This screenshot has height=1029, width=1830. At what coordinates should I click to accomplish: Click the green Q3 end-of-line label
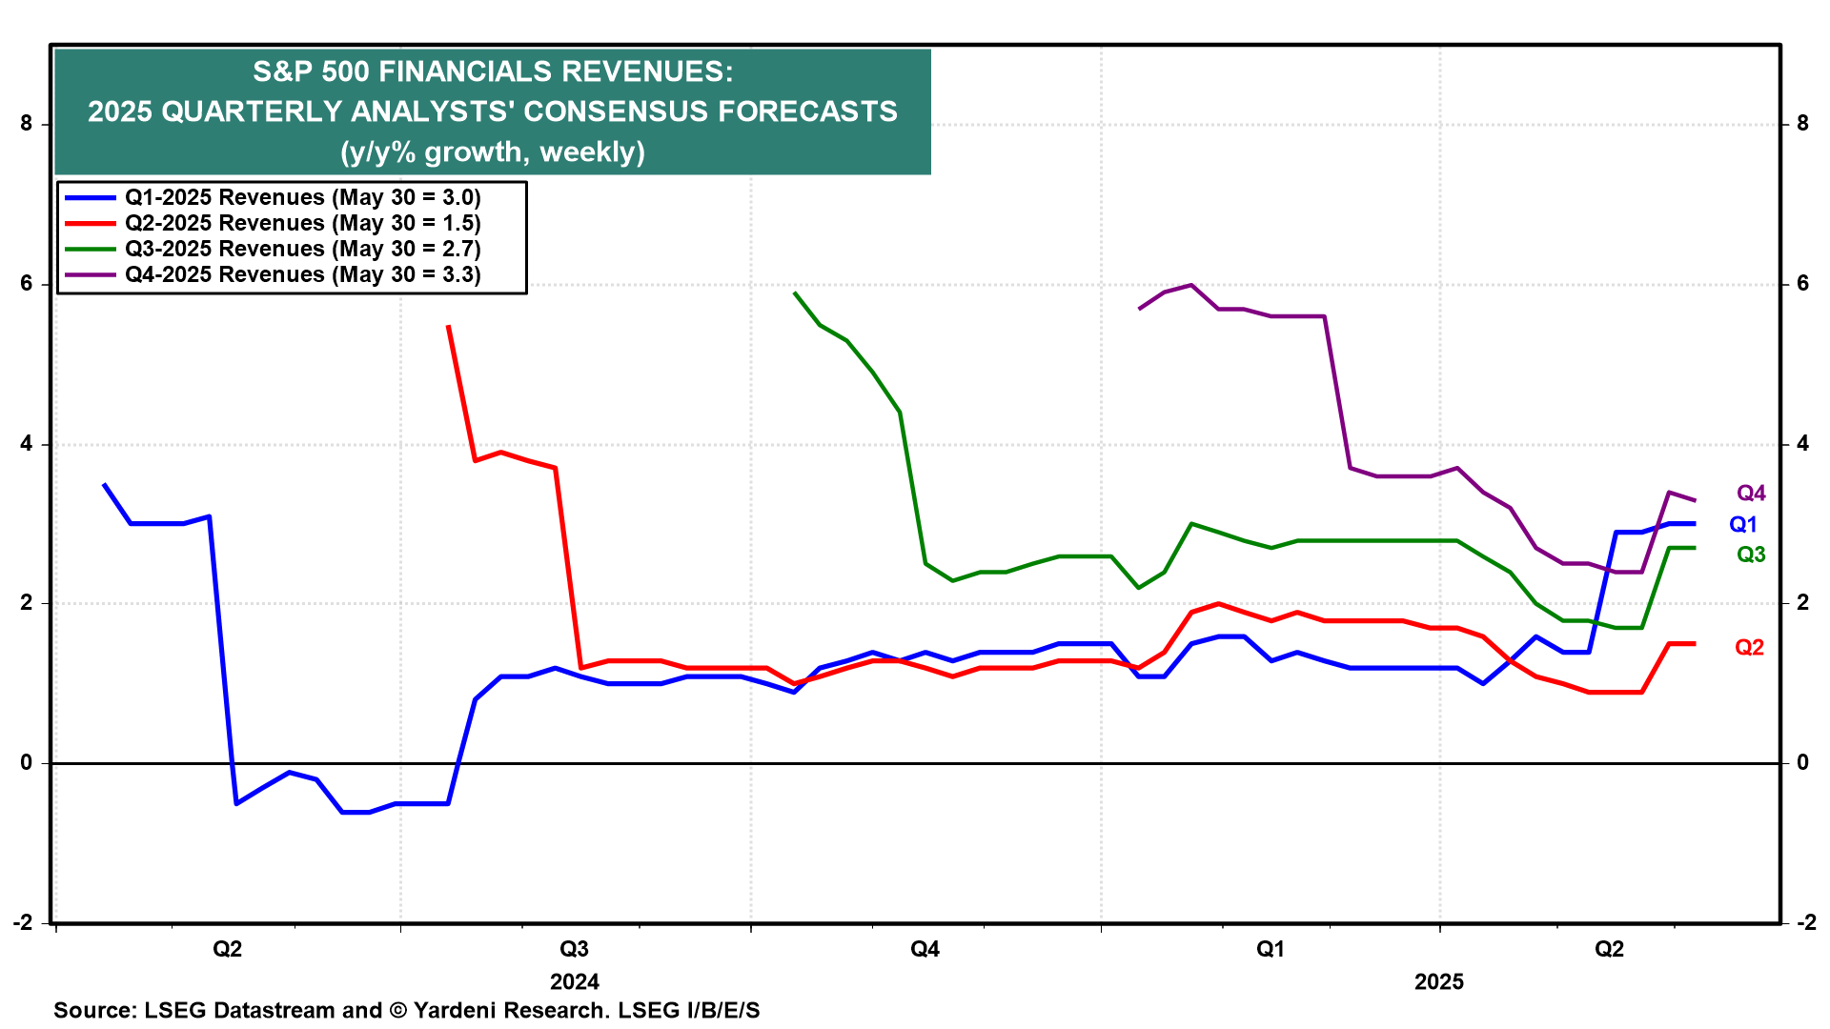(x=1751, y=555)
